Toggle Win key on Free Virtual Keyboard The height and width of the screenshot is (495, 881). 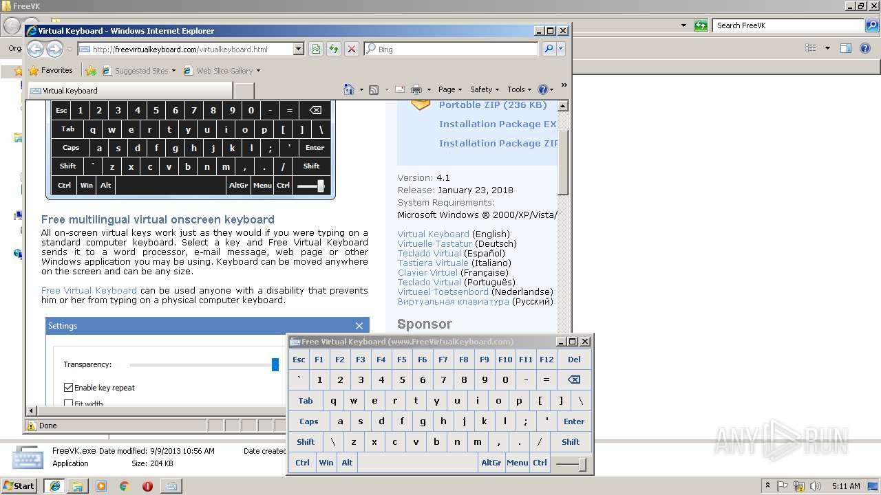326,462
